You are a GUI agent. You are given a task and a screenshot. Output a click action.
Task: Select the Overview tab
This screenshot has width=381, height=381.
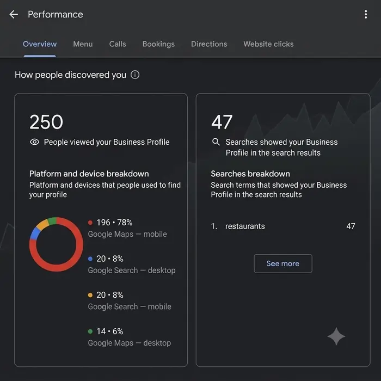(x=40, y=44)
